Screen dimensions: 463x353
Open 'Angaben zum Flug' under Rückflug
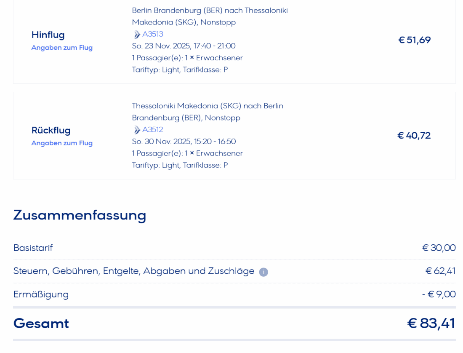point(62,143)
